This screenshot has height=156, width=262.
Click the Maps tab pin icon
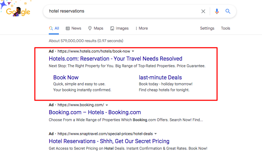coord(90,28)
